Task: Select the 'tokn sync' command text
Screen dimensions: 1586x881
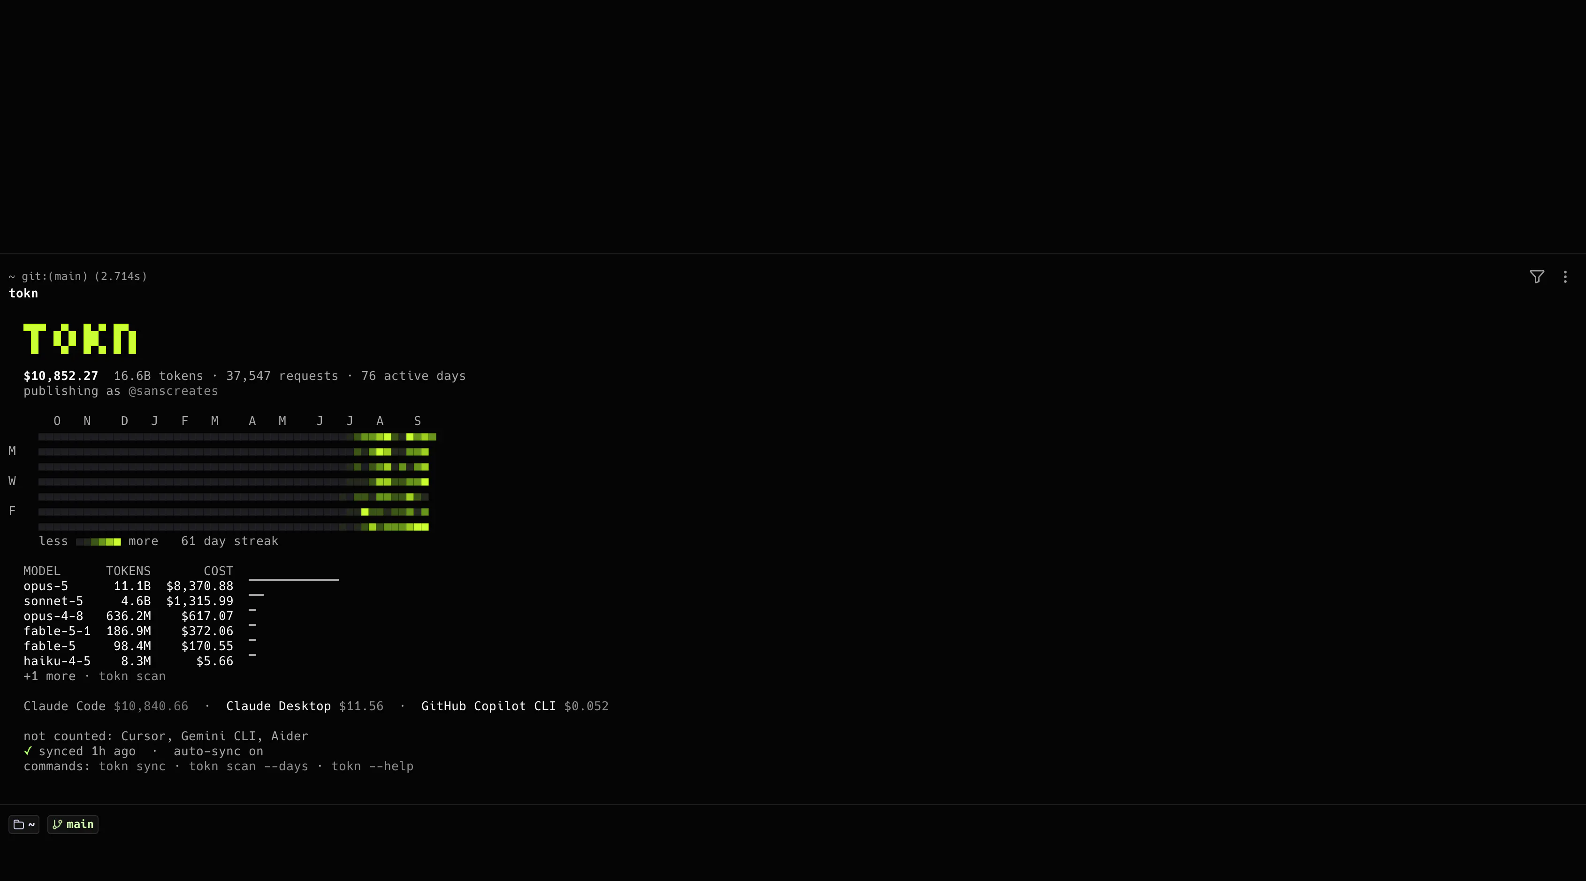Action: [132, 767]
